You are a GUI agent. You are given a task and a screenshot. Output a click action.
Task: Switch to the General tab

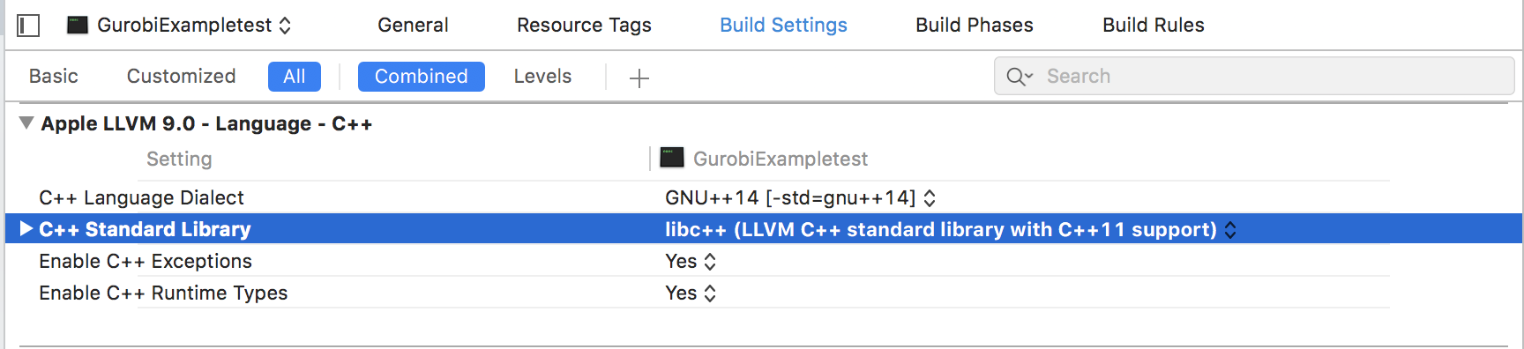pos(413,26)
